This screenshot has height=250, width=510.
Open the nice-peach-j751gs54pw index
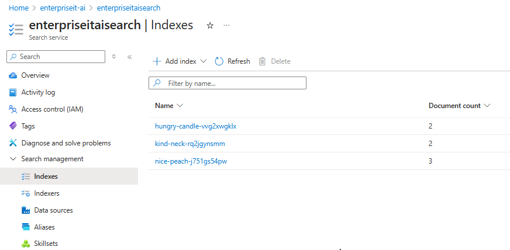191,161
